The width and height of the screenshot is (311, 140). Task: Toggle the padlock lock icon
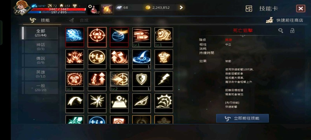click(292, 31)
